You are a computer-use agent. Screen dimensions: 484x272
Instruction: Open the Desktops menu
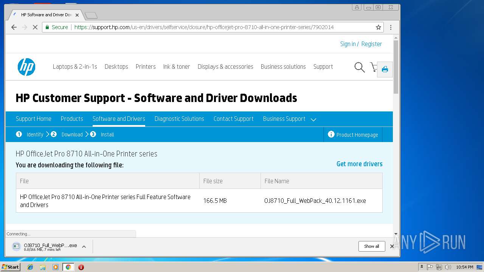[116, 66]
